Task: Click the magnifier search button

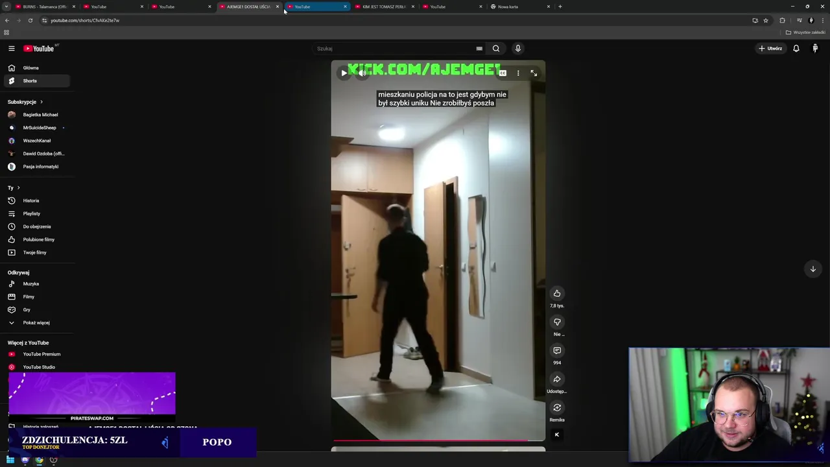Action: point(496,49)
